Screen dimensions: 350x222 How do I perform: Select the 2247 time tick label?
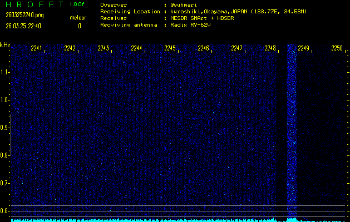pos(237,49)
